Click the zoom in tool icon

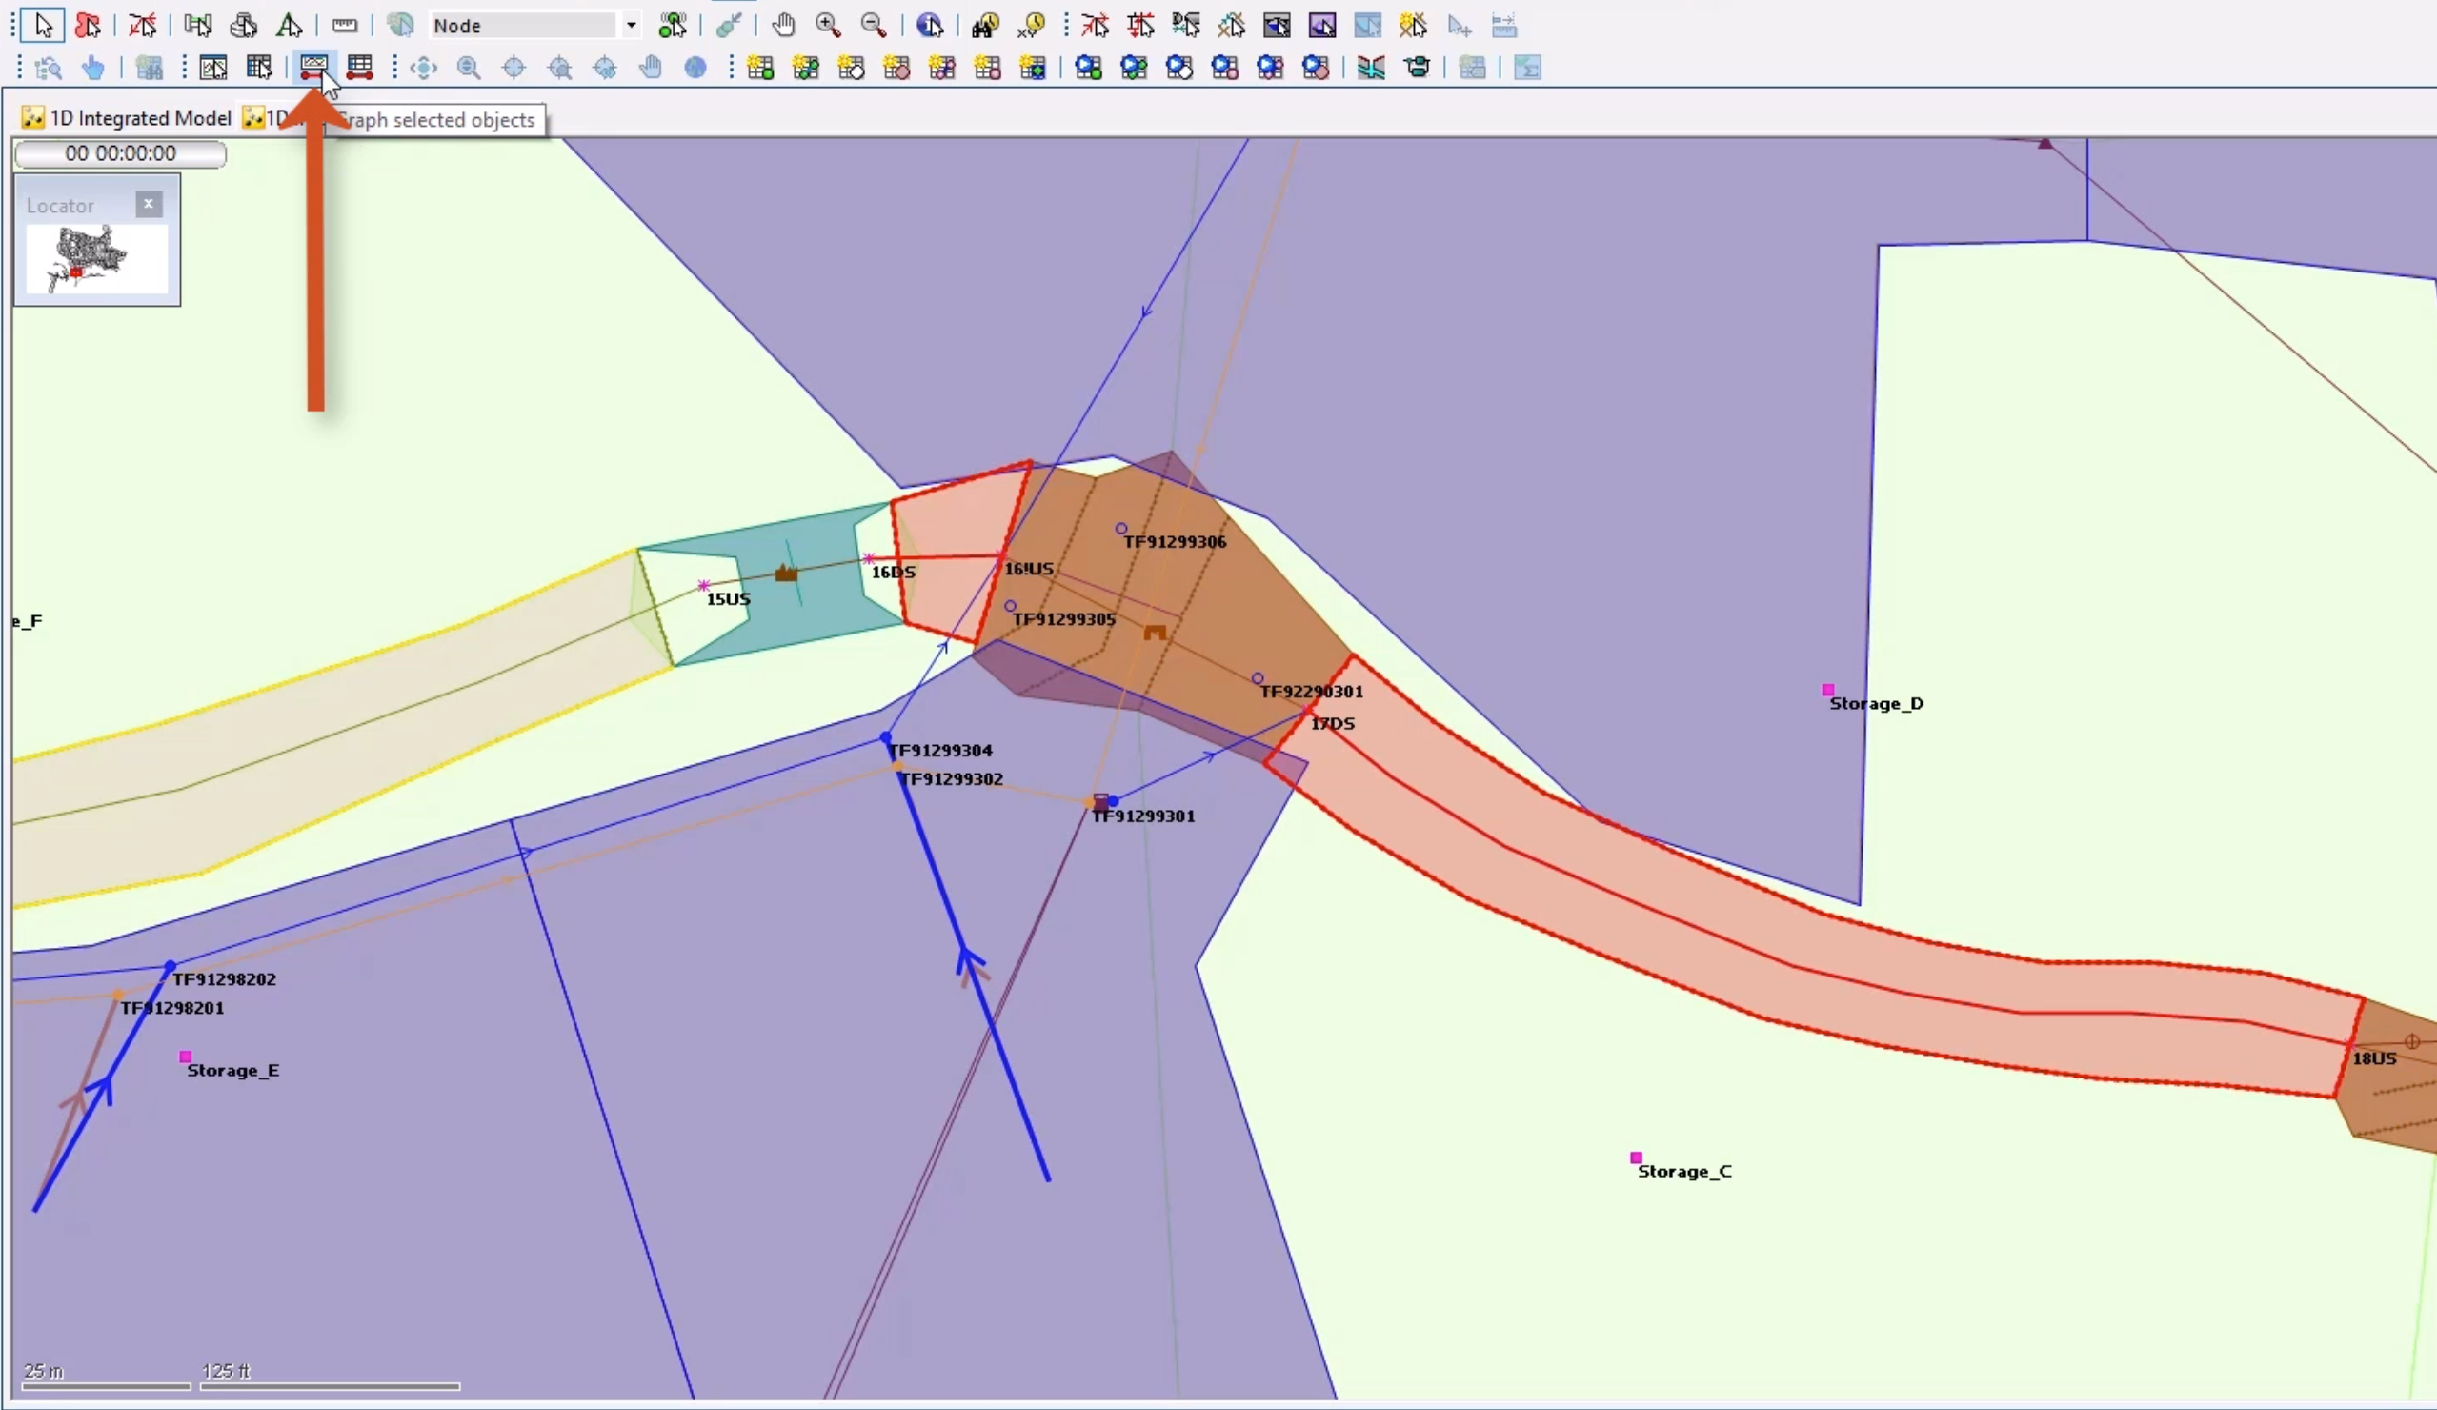(826, 24)
